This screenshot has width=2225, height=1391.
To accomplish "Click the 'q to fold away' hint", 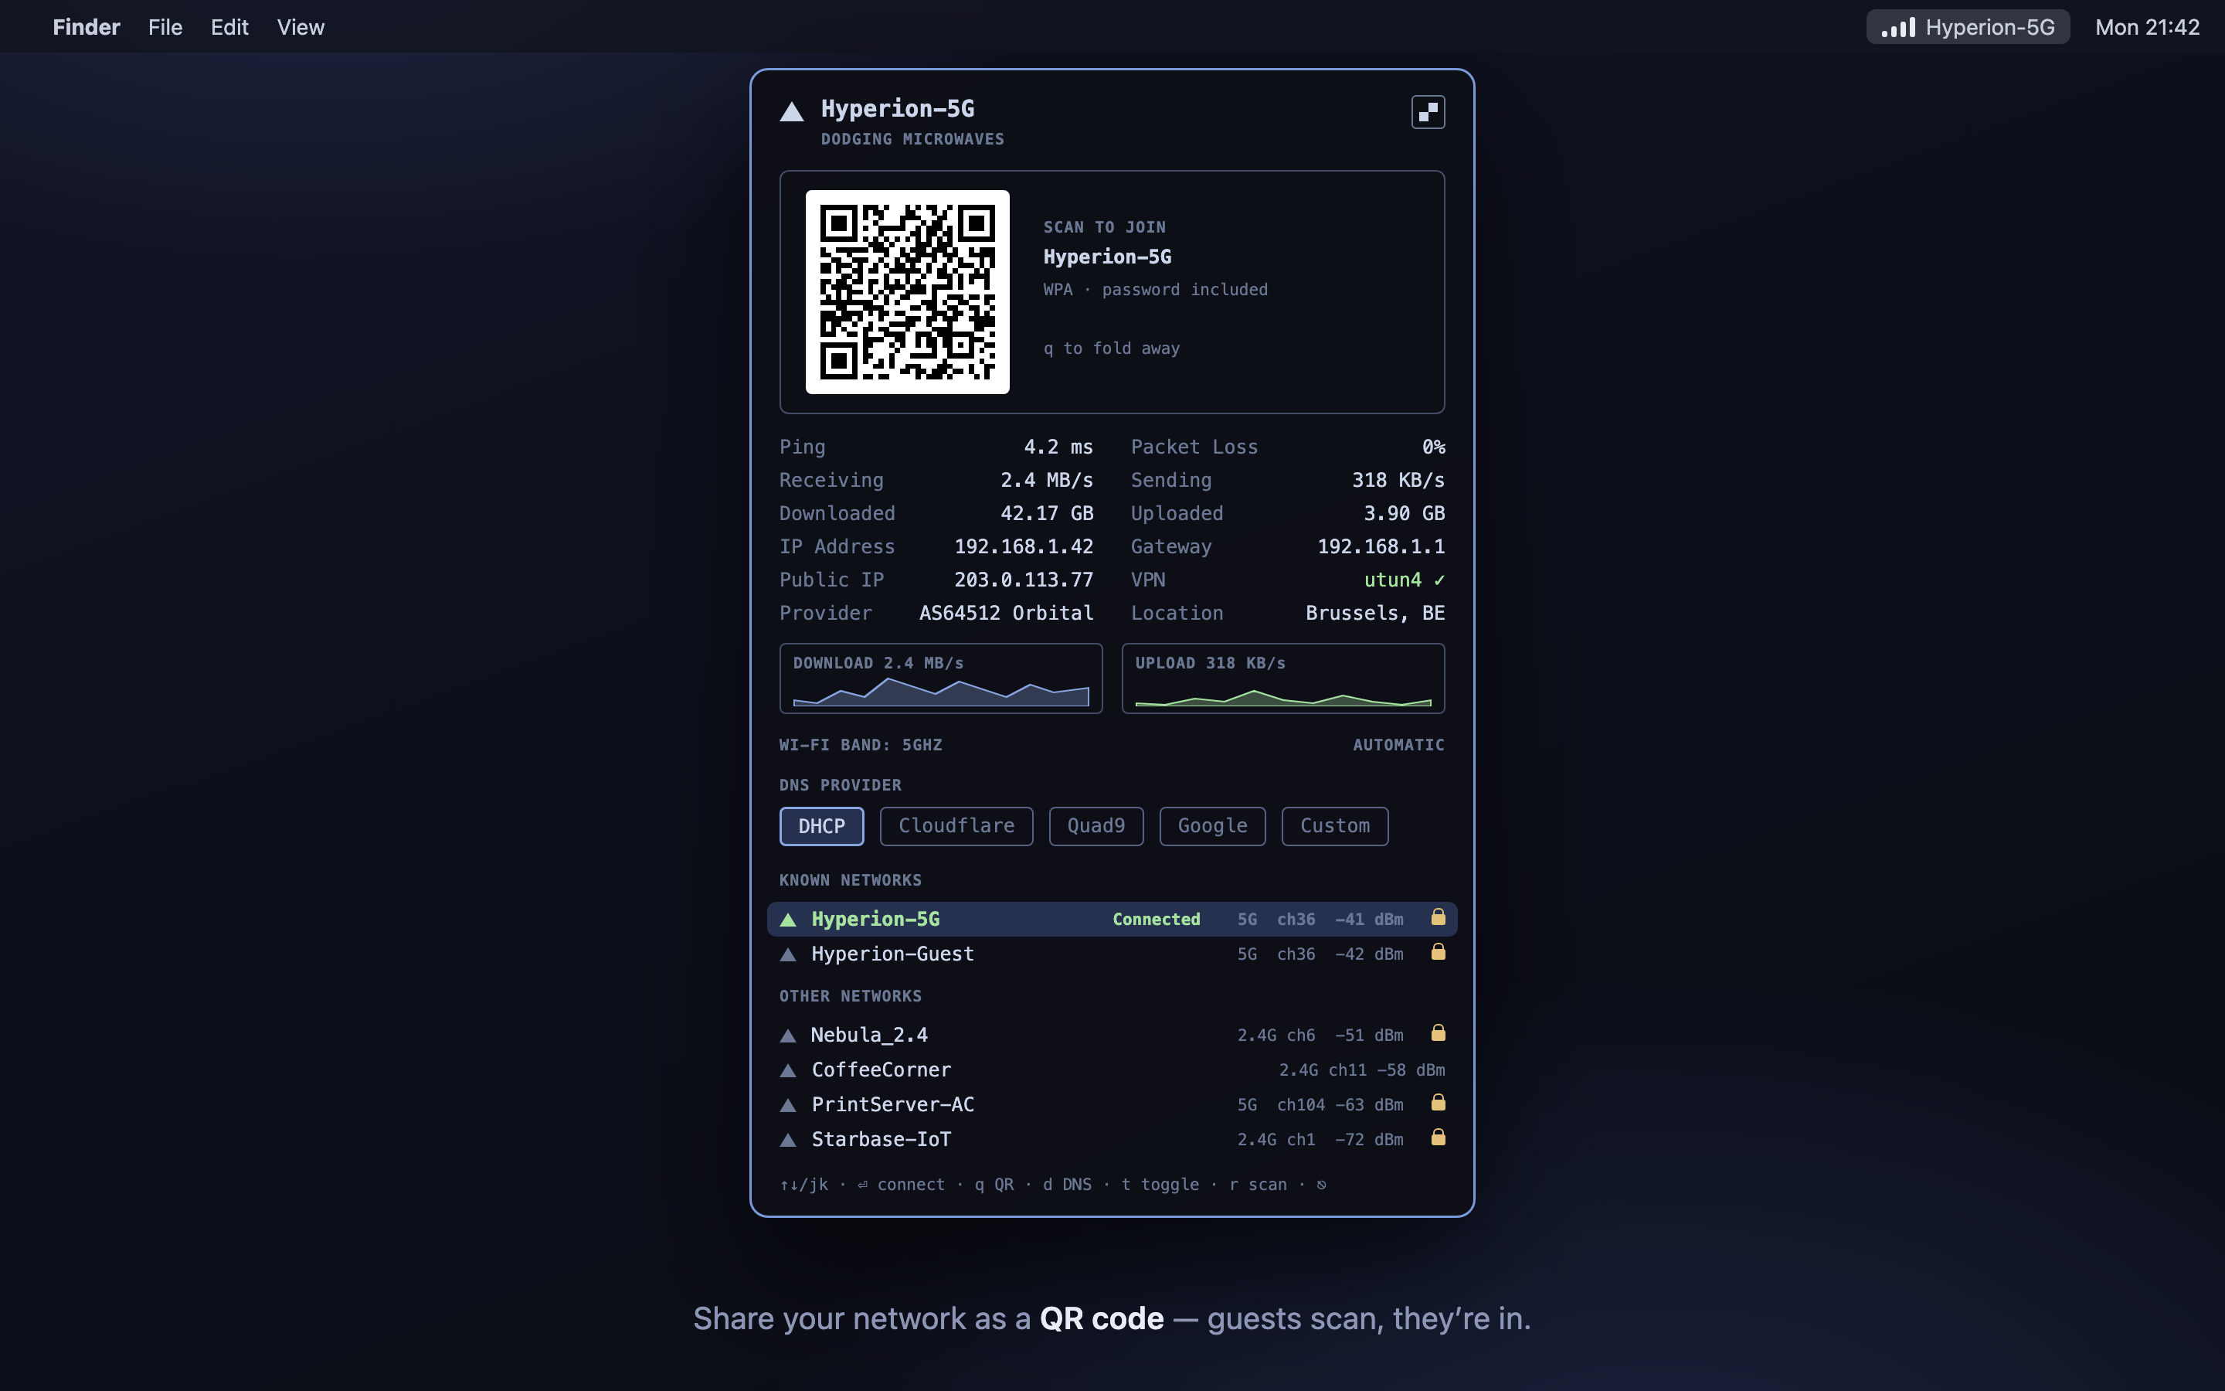I will tap(1111, 349).
